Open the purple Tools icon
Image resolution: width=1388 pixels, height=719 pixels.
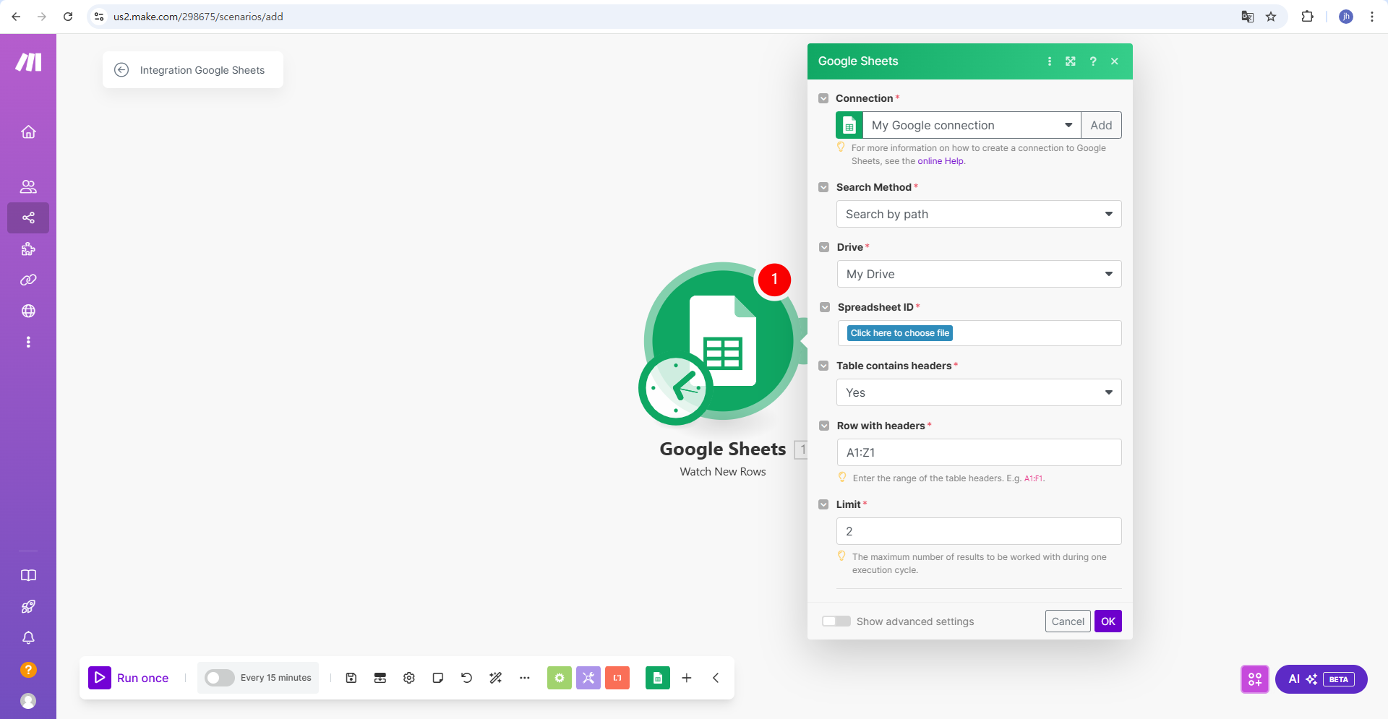click(588, 678)
